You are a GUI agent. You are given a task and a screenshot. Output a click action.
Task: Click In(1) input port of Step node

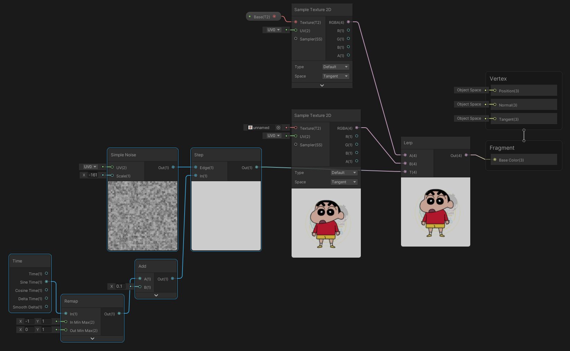(x=196, y=176)
